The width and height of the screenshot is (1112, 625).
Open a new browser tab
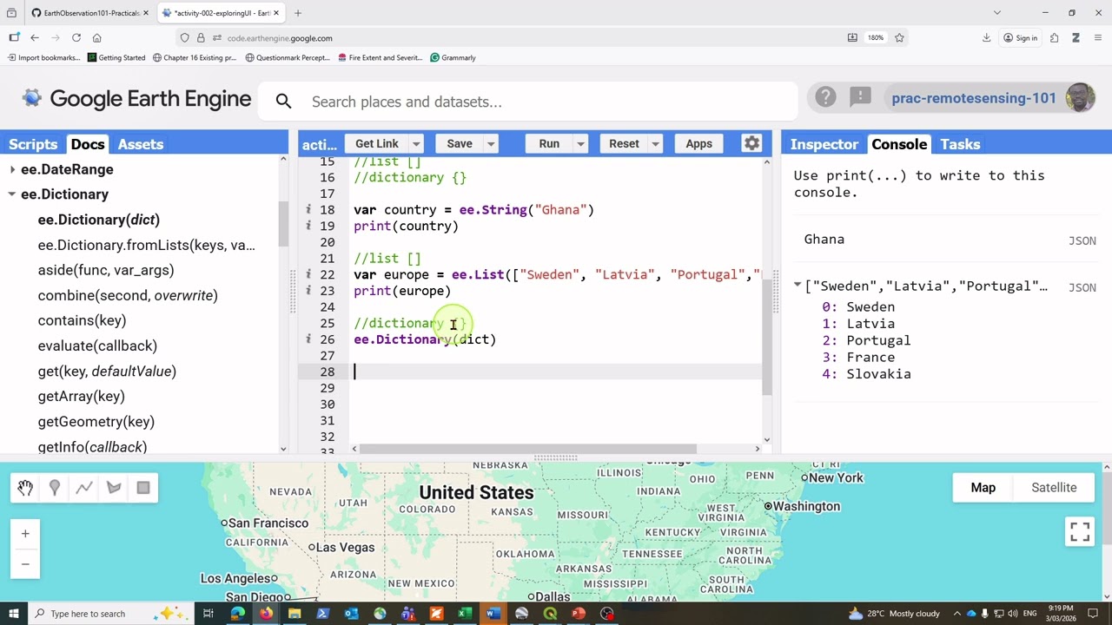(x=298, y=13)
